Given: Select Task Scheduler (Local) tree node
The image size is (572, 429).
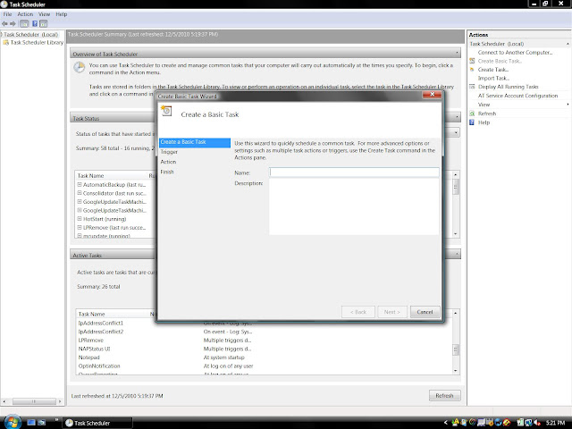Looking at the screenshot, I should pos(31,35).
